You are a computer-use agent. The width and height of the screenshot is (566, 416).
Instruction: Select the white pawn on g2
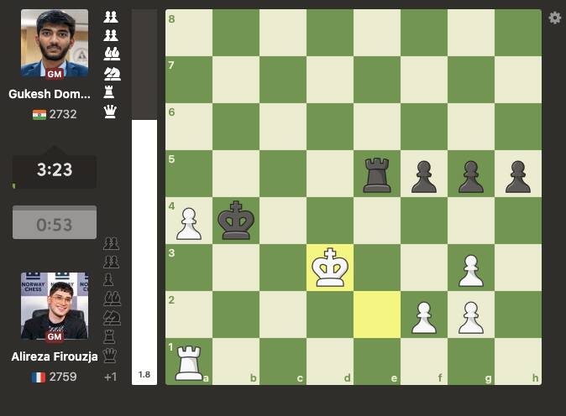[x=471, y=318]
